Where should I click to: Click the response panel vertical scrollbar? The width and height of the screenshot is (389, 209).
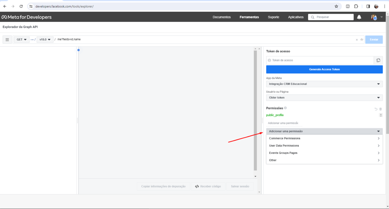pos(255,111)
